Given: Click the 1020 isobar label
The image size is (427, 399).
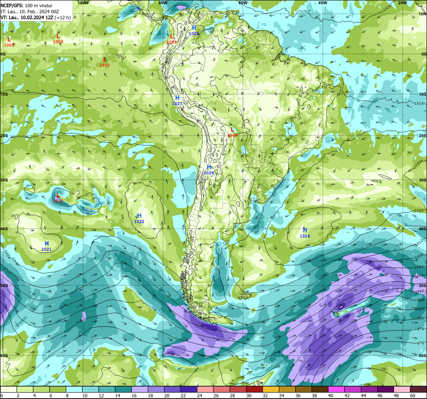Looking at the screenshot, I should point(419,211).
